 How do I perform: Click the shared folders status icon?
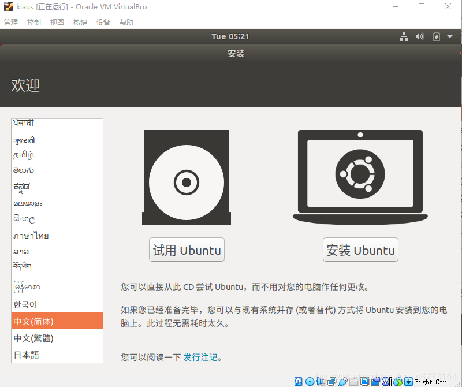pos(354,382)
